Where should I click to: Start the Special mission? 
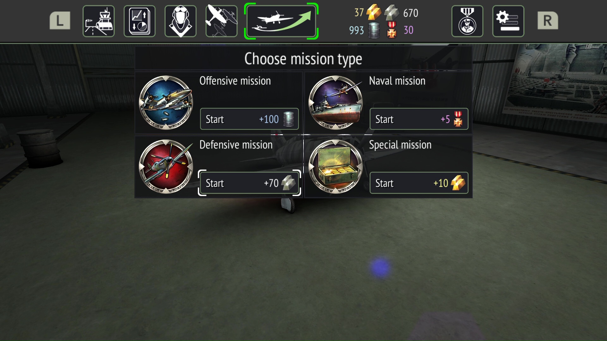pyautogui.click(x=419, y=183)
